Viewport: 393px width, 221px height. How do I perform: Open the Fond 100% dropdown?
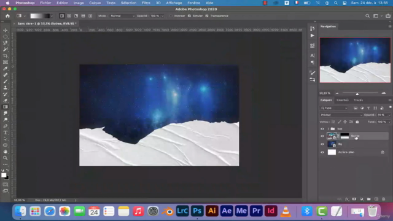point(389,122)
